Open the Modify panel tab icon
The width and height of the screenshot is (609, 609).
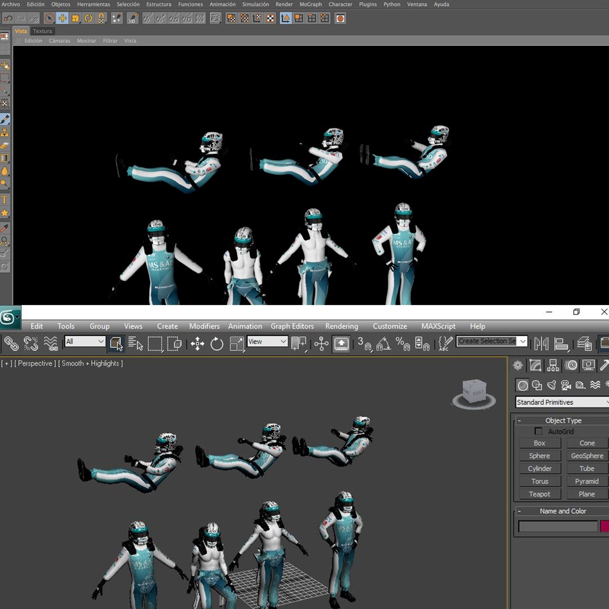point(535,365)
